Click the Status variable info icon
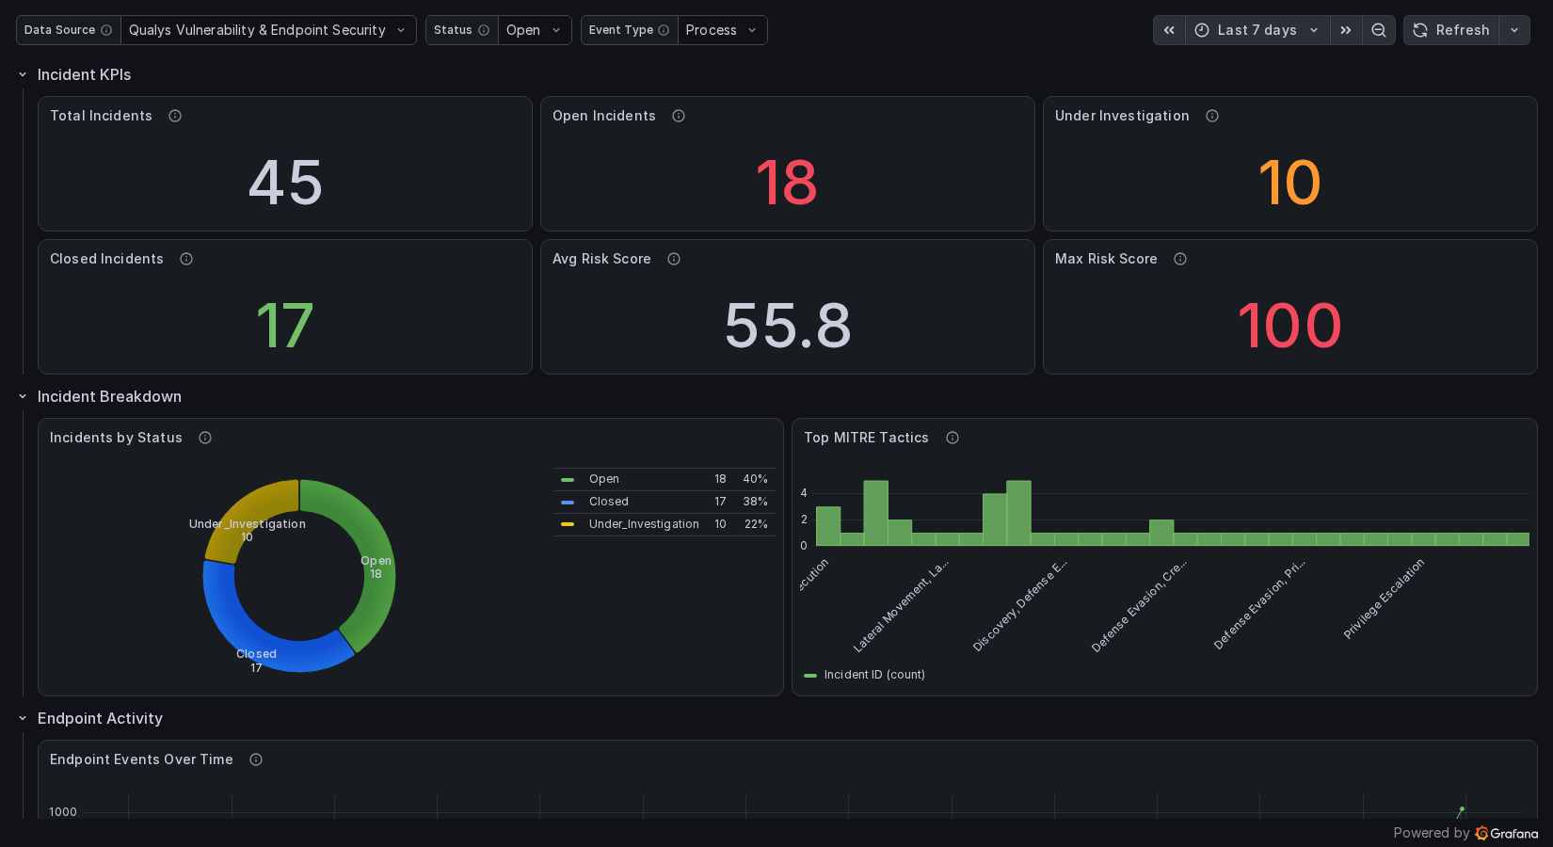The height and width of the screenshot is (847, 1553). coord(484,30)
